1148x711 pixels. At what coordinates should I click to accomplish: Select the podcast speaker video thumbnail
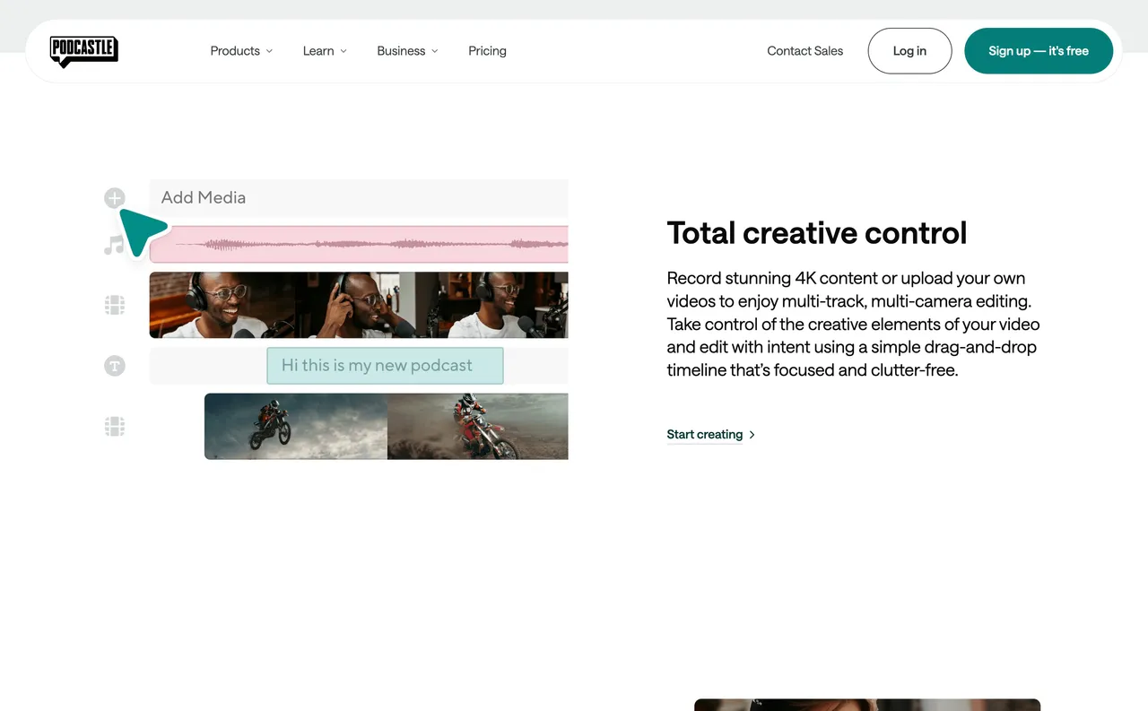359,304
